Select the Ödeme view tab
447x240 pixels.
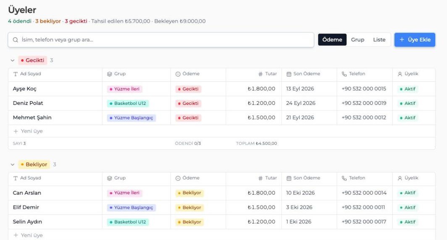332,39
